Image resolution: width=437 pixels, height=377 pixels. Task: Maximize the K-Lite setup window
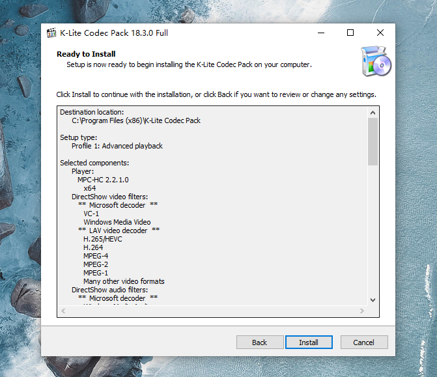[x=350, y=33]
